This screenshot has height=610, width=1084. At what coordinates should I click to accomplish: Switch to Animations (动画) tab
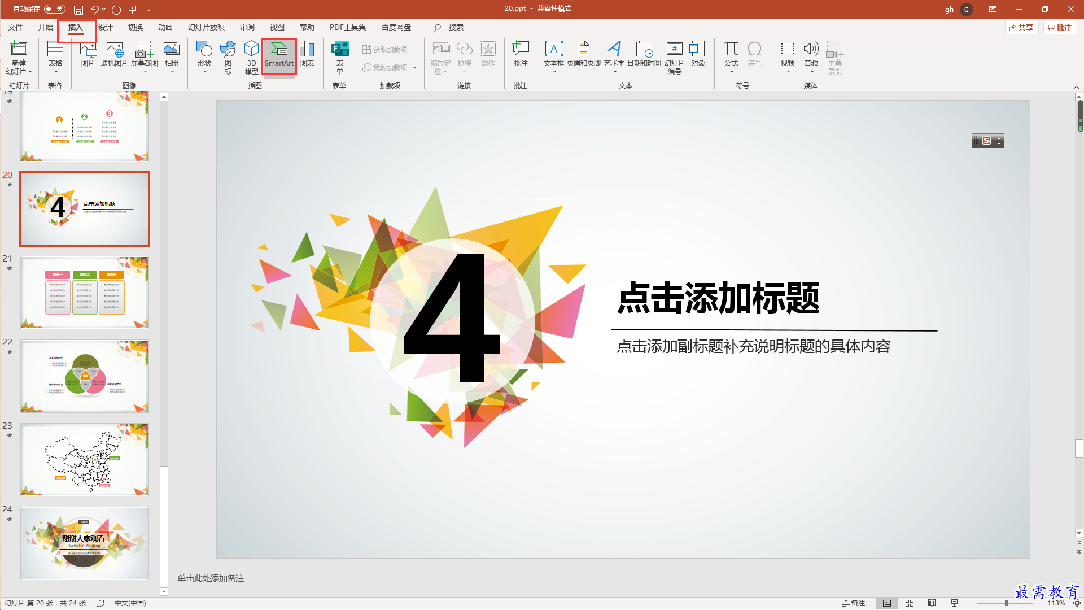(165, 27)
